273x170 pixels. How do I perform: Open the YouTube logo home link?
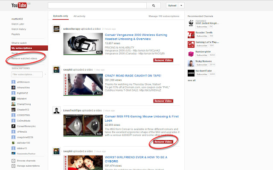coord(19,6)
